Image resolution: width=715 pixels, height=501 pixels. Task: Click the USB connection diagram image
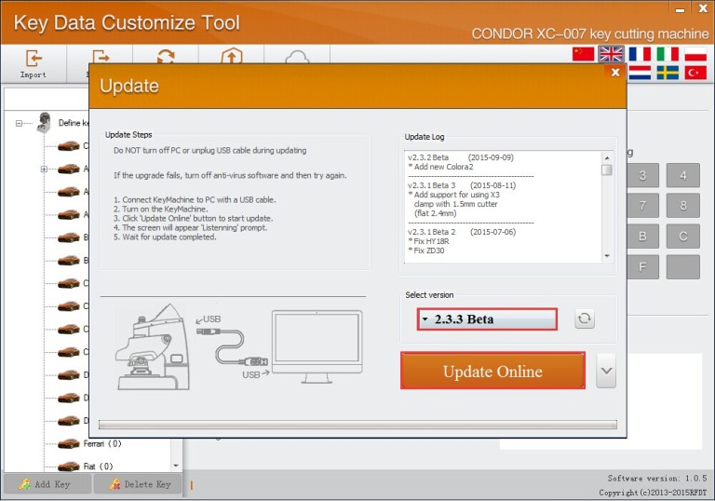tap(238, 346)
